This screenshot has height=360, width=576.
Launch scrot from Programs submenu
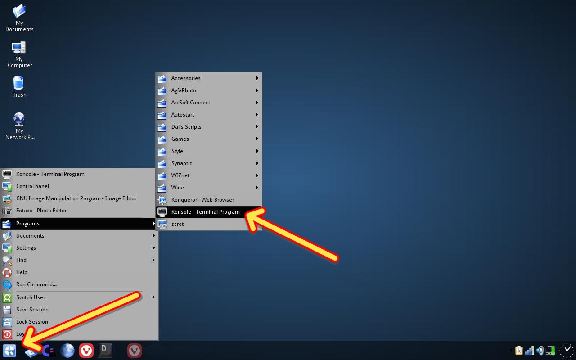tap(209, 224)
